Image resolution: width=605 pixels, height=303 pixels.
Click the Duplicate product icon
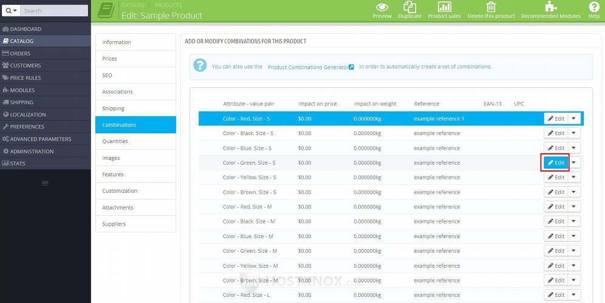point(409,7)
